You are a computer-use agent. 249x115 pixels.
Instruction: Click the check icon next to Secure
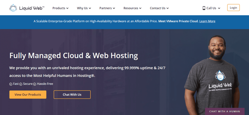pos(21,84)
